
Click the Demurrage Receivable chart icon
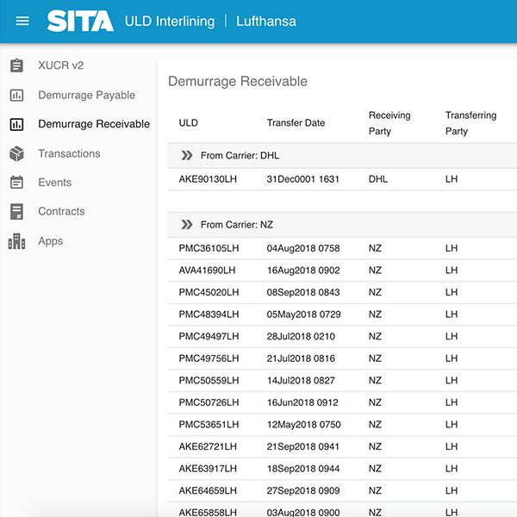click(x=16, y=124)
